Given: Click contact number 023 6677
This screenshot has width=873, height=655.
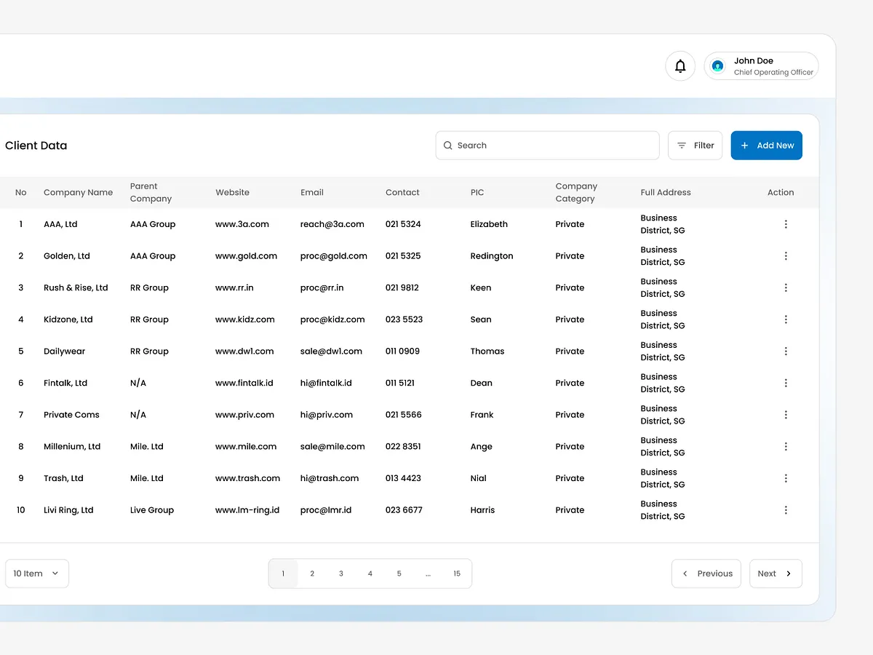Looking at the screenshot, I should tap(404, 510).
